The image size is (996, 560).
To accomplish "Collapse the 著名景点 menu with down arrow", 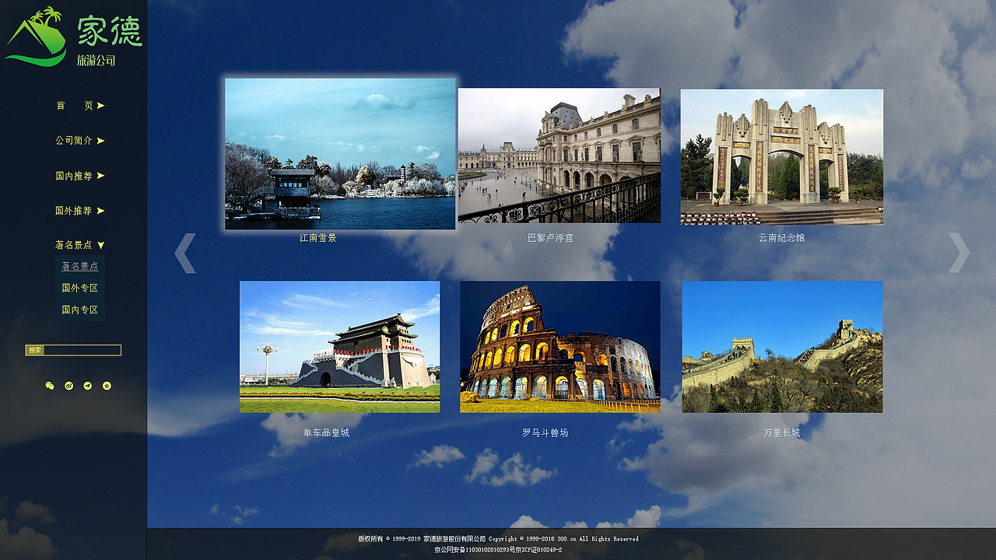I will click(100, 245).
